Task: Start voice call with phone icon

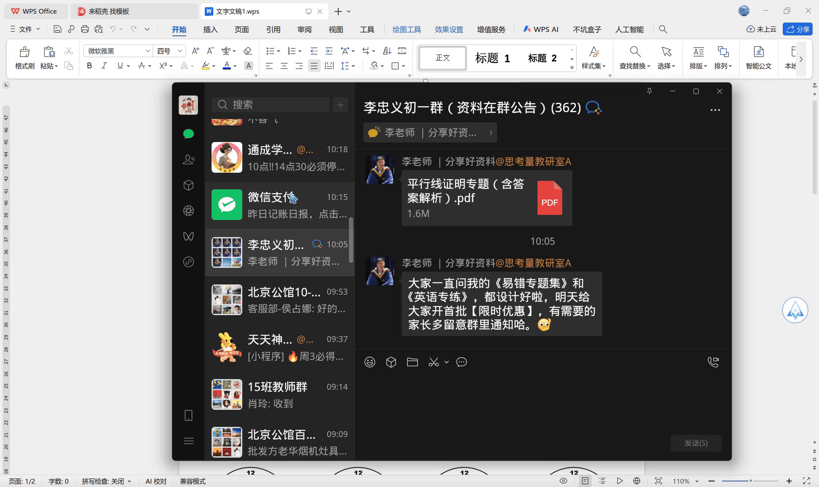Action: (x=713, y=362)
